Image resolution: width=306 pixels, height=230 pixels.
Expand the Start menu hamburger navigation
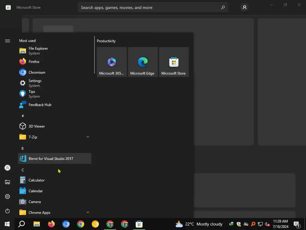7,41
